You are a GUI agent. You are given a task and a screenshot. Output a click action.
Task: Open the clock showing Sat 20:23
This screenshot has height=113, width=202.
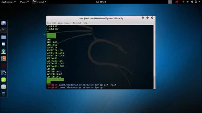pos(101,2)
